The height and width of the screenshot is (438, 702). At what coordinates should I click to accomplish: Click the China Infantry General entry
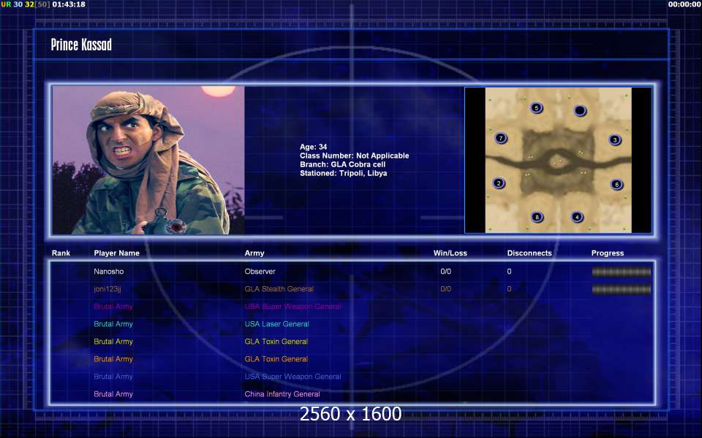(282, 394)
